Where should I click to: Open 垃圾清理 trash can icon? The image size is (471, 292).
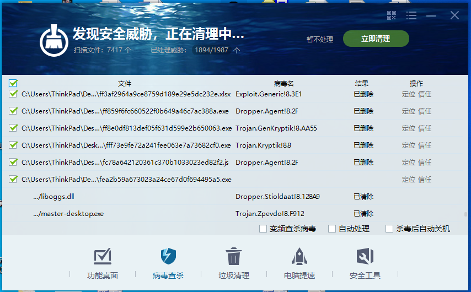click(234, 256)
